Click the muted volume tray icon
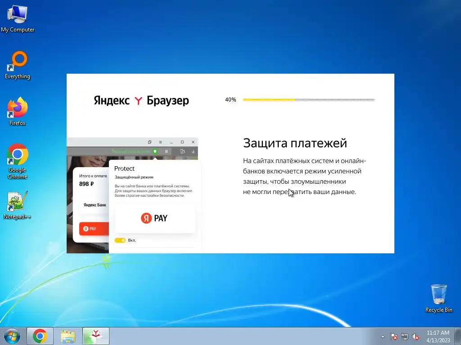 coord(416,336)
